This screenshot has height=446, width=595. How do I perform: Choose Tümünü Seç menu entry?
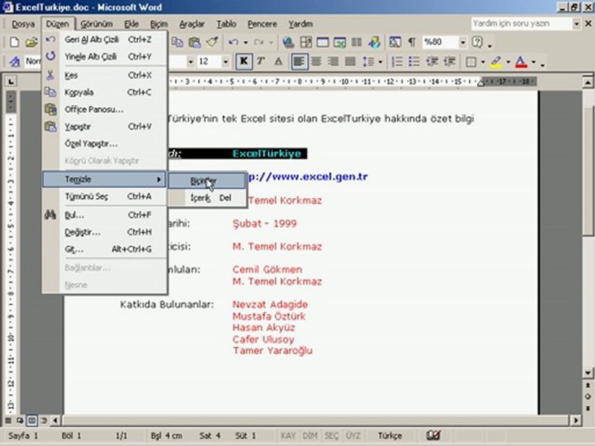(104, 196)
